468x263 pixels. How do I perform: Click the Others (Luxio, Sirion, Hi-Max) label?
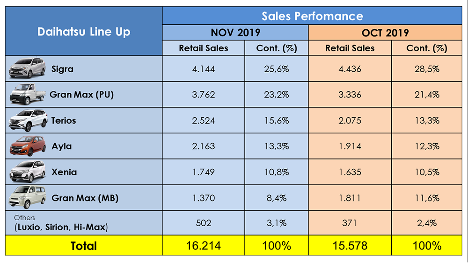61,223
